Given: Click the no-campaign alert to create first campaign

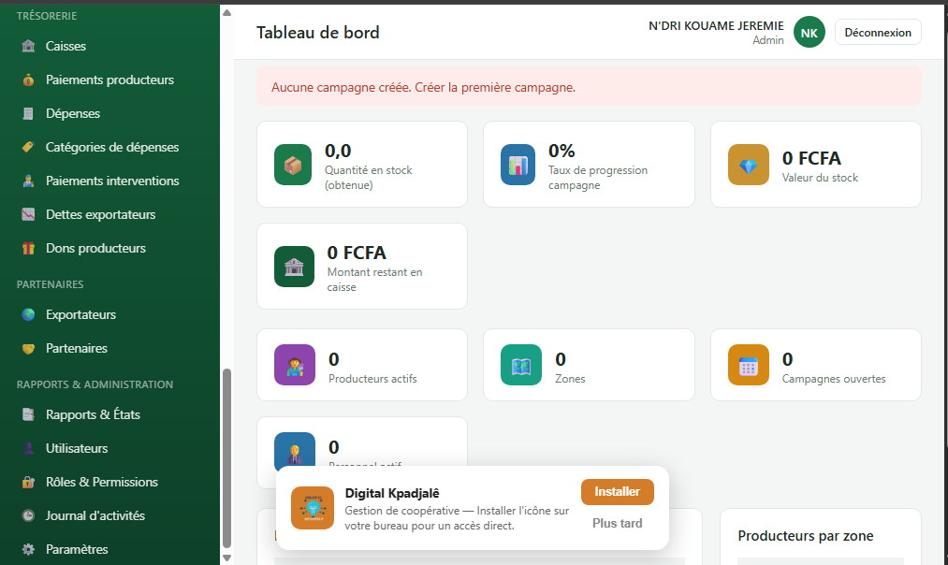Looking at the screenshot, I should pyautogui.click(x=589, y=87).
